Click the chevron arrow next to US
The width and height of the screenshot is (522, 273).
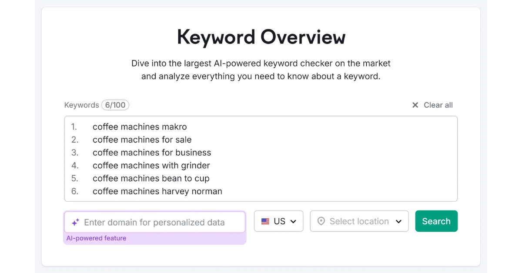293,222
